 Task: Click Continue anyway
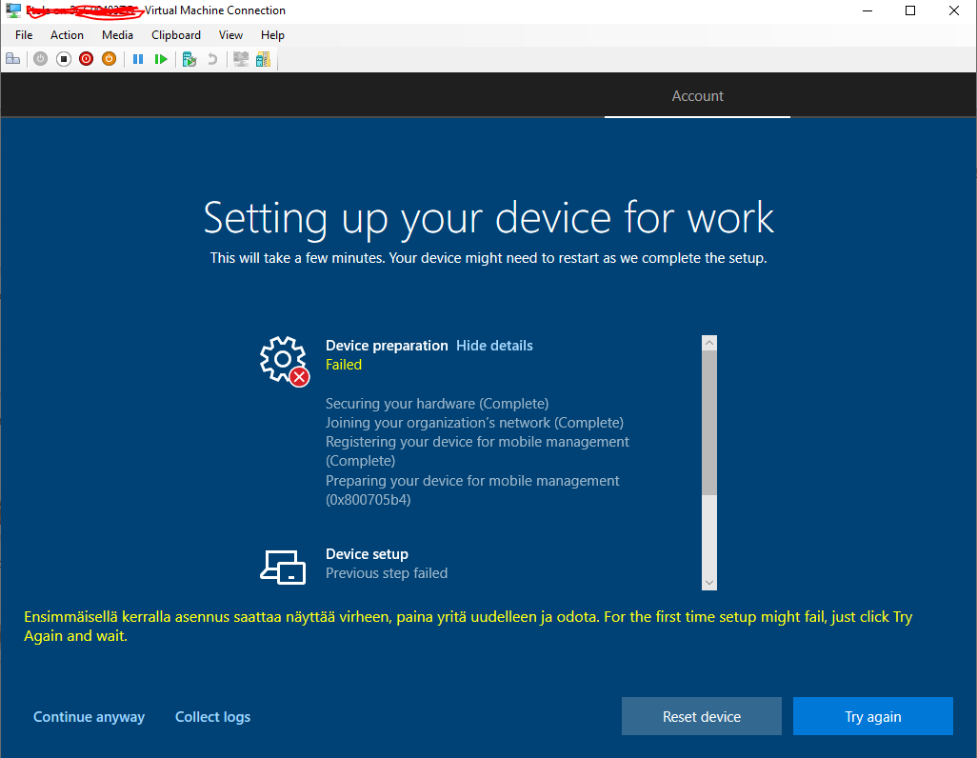coord(89,716)
